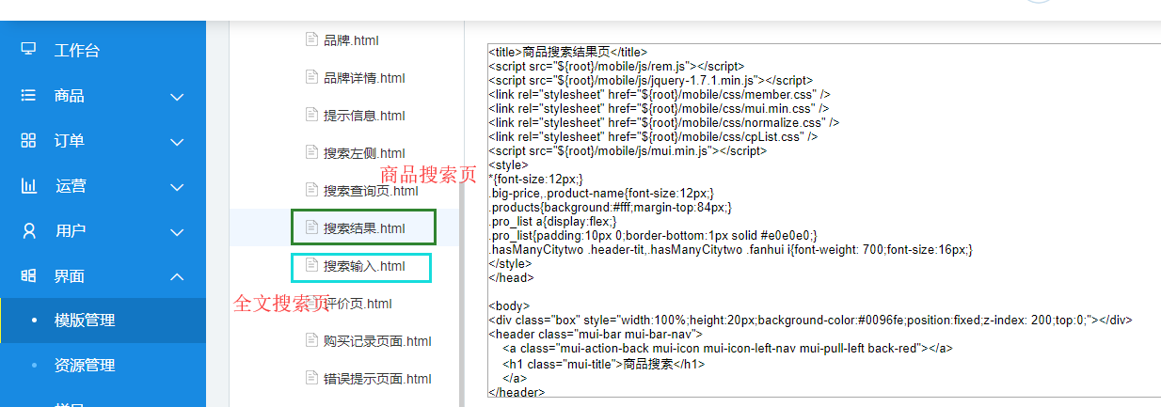
Task: Click the 订单 grid icon in sidebar
Action: [28, 140]
